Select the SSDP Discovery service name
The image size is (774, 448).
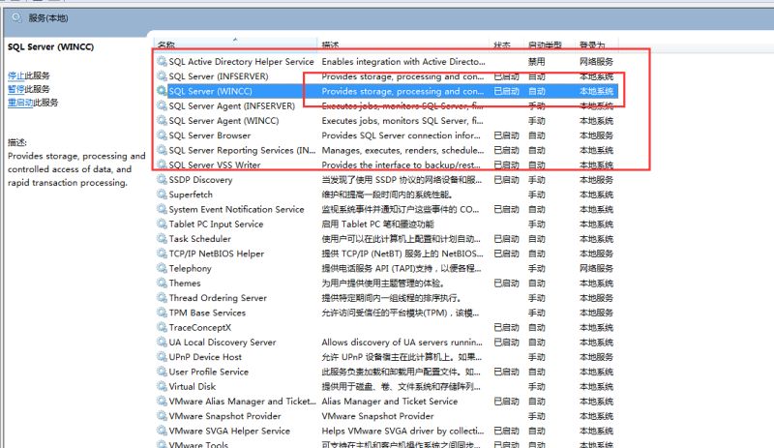(x=200, y=179)
